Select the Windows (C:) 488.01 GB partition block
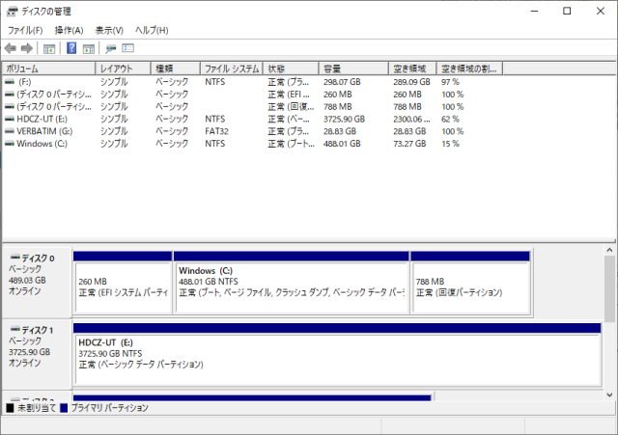Image resolution: width=618 pixels, height=435 pixels. (x=291, y=283)
